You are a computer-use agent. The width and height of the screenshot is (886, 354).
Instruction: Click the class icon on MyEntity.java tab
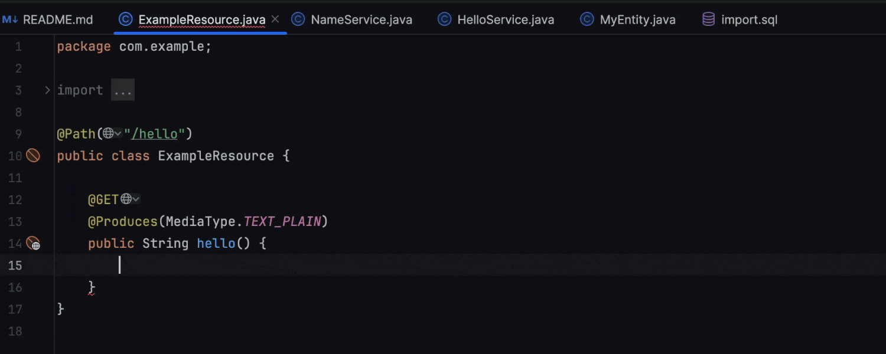[587, 19]
